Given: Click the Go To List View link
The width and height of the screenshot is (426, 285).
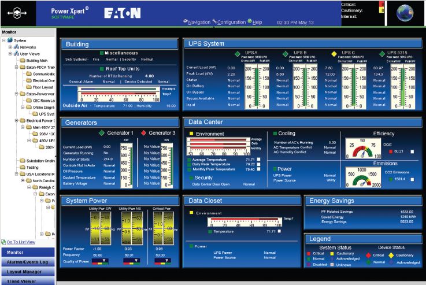Looking at the screenshot, I should tap(21, 242).
